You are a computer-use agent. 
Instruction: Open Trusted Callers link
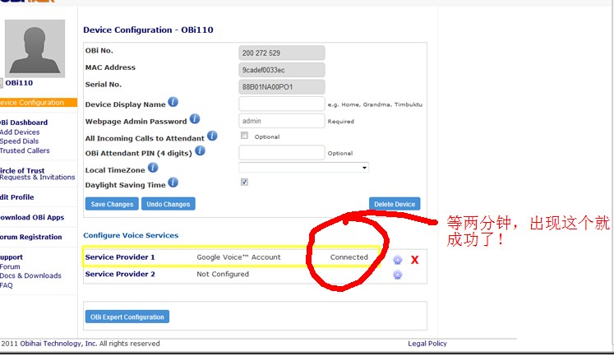[x=25, y=150]
